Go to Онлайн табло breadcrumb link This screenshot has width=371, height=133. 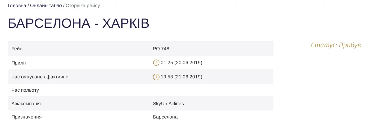46,6
